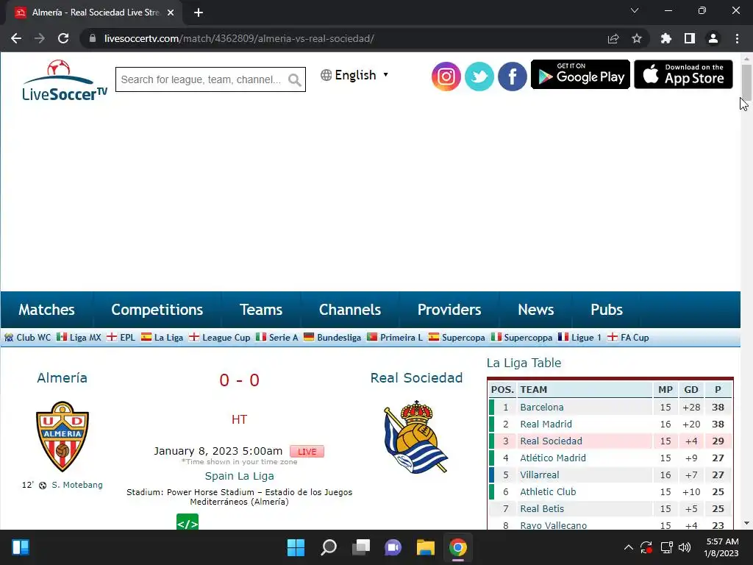
Task: Open LiveSoccerTV Twitter page
Action: tap(479, 77)
